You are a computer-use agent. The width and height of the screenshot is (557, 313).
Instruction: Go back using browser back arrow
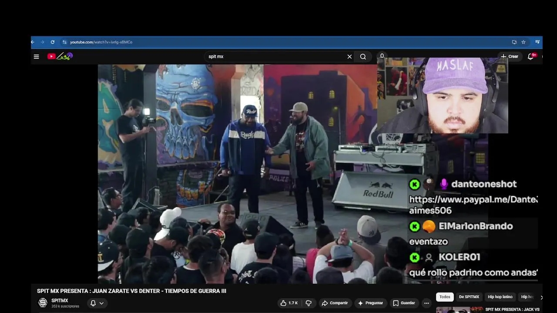click(33, 42)
